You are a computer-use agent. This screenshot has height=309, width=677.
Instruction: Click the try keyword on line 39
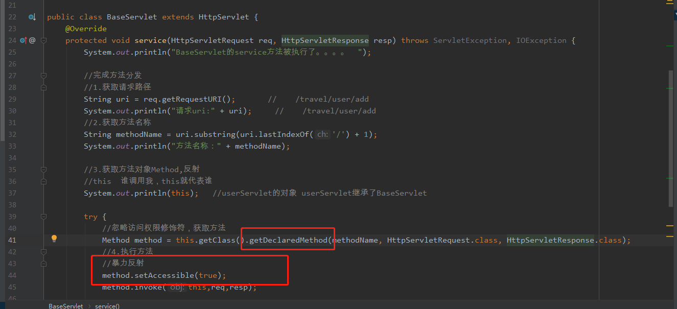point(90,217)
